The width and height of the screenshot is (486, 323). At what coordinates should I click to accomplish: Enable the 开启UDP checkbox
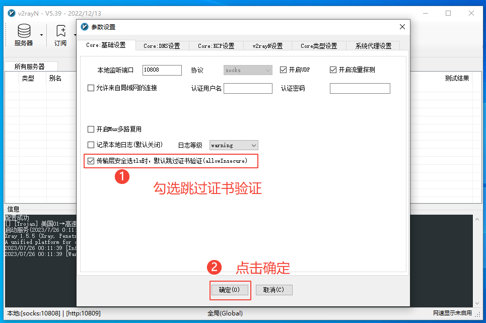[283, 70]
